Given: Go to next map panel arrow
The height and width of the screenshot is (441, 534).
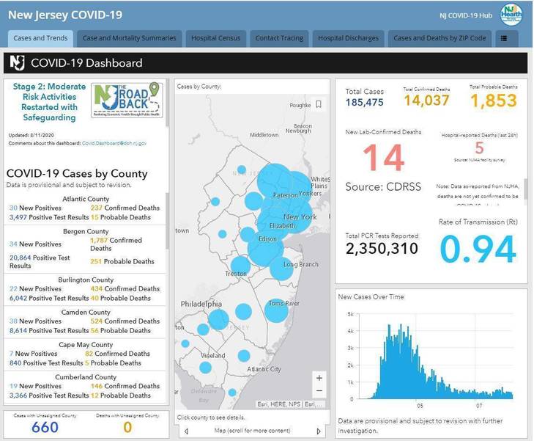Looking at the screenshot, I should [x=319, y=431].
